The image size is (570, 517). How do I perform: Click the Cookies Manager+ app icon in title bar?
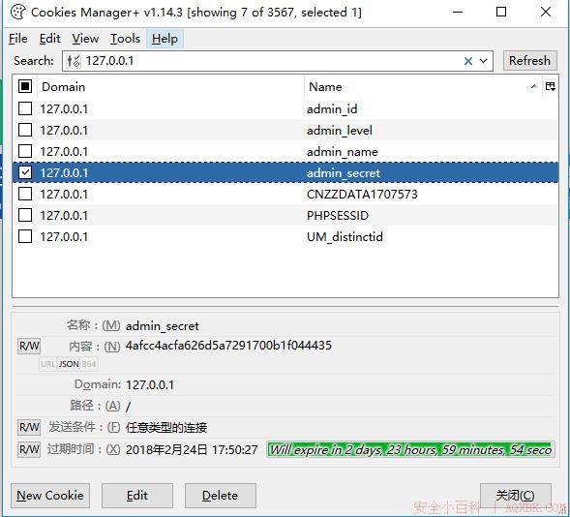point(17,12)
